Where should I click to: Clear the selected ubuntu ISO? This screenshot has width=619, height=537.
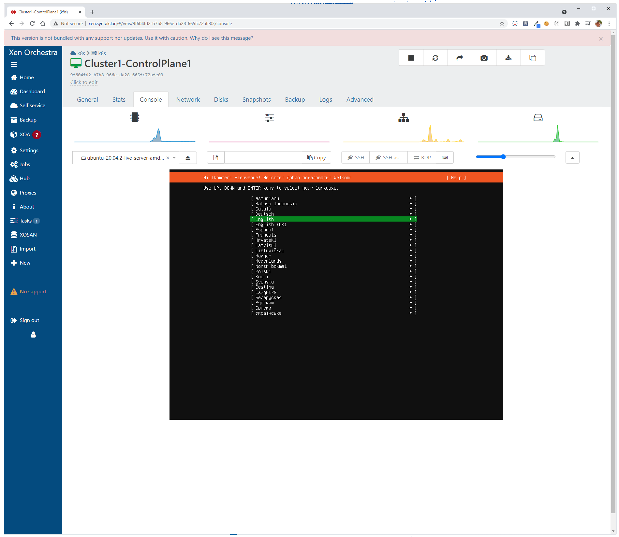pyautogui.click(x=168, y=158)
